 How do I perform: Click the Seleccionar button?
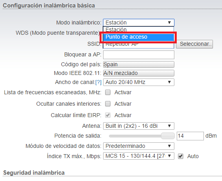[194, 44]
